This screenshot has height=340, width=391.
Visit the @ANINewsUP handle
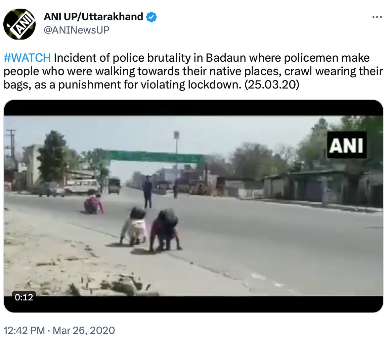click(x=77, y=30)
